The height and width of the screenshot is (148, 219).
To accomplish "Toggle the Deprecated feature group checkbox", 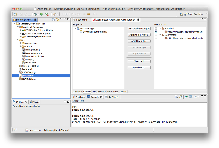I will tap(156, 35).
